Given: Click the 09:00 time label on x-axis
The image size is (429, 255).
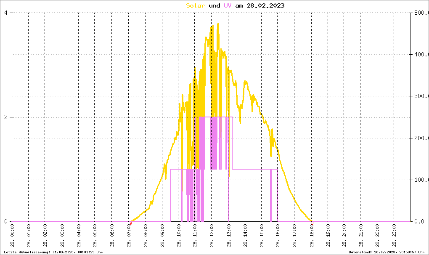Looking at the screenshot, I should (162, 236).
